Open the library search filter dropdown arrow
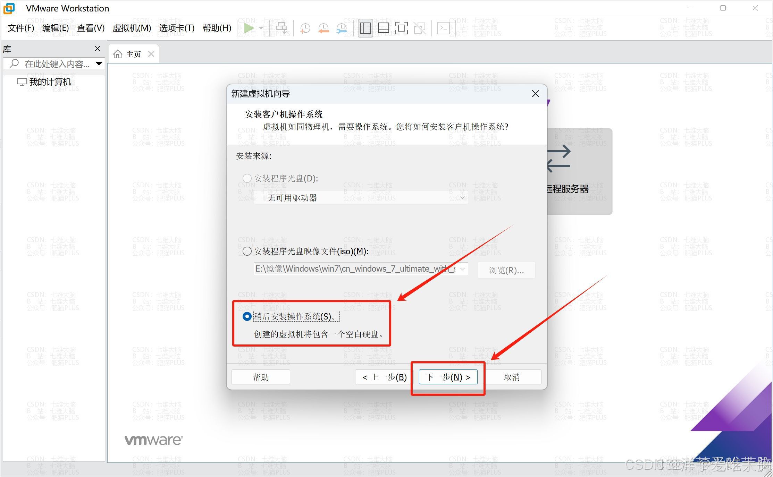This screenshot has height=477, width=773. tap(99, 64)
